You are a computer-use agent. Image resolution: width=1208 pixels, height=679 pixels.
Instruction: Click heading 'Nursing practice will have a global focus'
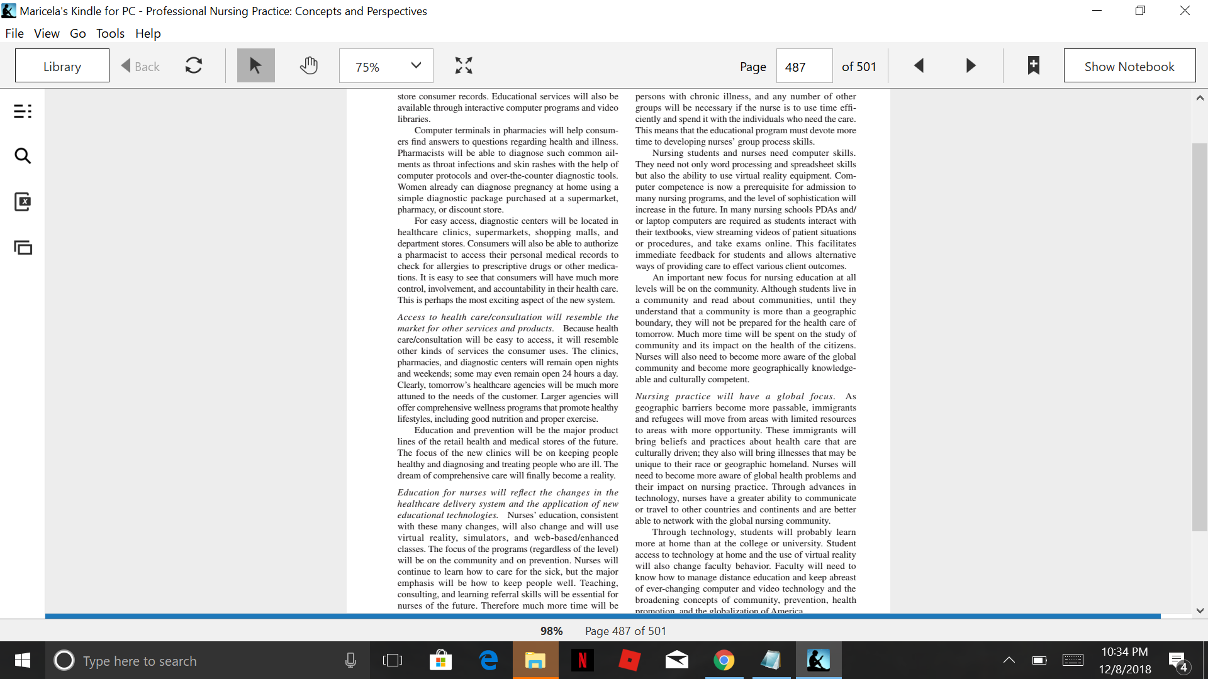[735, 397]
